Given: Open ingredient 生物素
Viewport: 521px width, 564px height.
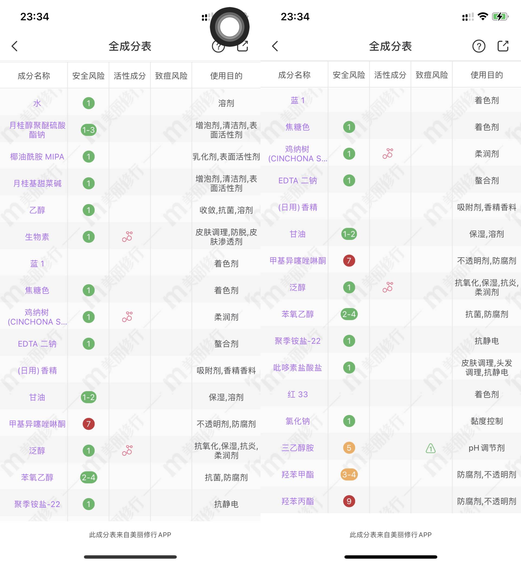Looking at the screenshot, I should (x=37, y=237).
